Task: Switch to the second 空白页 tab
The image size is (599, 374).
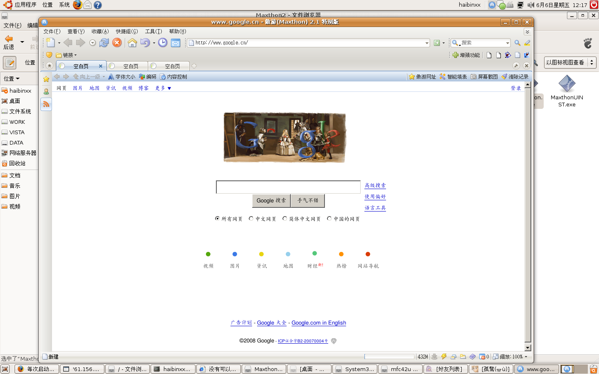Action: coord(127,66)
